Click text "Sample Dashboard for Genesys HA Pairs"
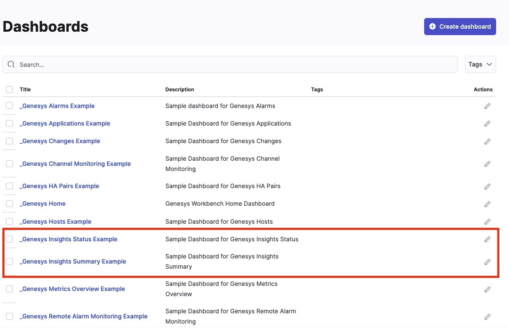Image resolution: width=509 pixels, height=330 pixels. click(223, 186)
